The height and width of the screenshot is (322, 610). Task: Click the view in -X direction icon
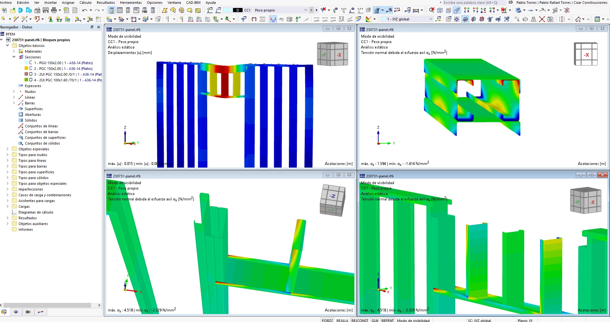(x=492, y=10)
